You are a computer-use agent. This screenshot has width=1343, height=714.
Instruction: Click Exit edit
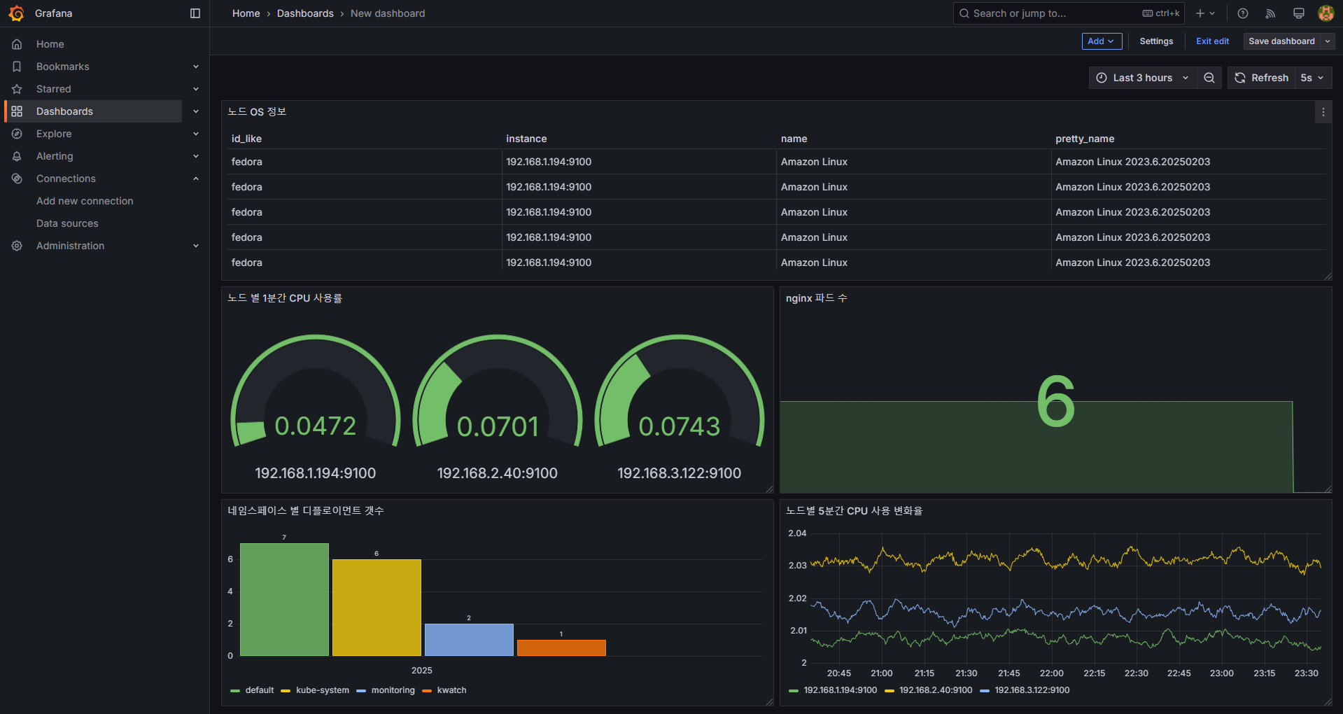[1212, 41]
